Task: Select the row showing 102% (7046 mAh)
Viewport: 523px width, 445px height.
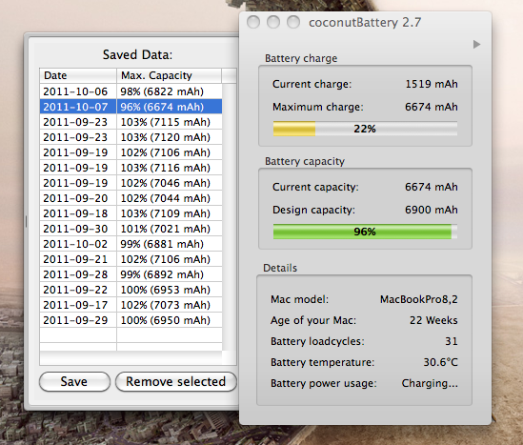Action: click(x=131, y=183)
